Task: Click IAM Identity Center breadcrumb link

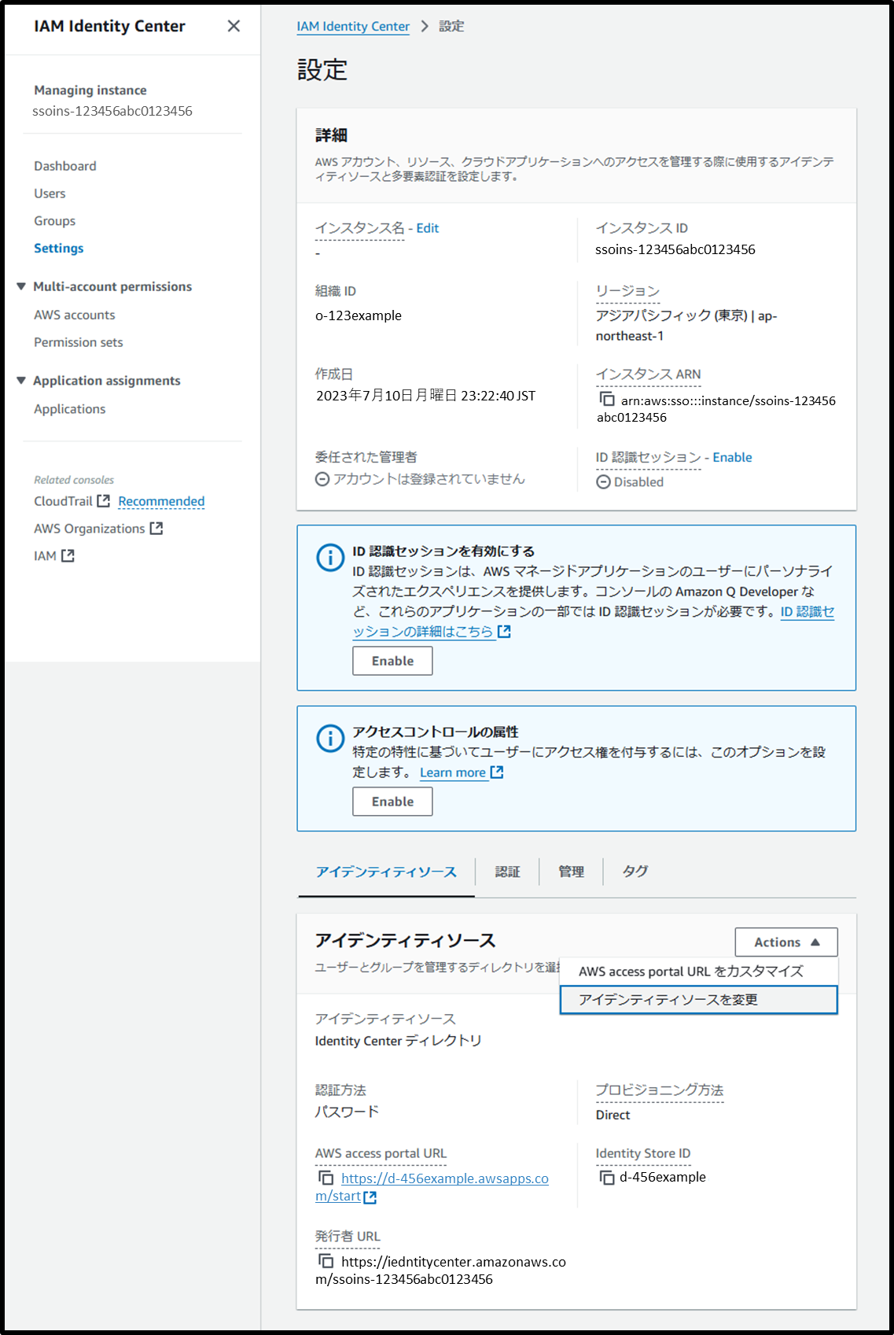Action: (353, 27)
